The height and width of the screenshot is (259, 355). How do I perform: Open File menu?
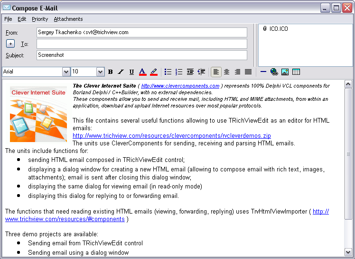tap(8, 19)
